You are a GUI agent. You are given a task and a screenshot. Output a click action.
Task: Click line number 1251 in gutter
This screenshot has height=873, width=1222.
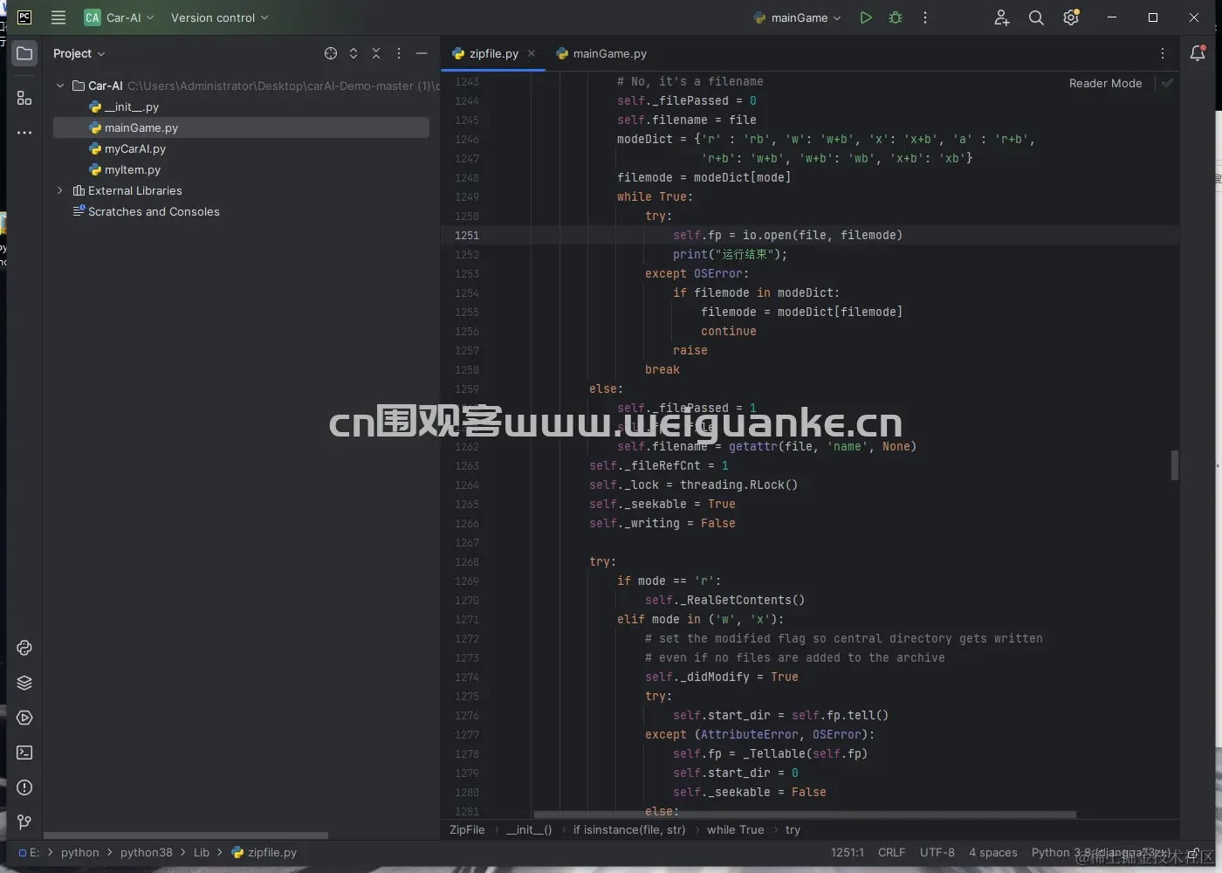(467, 235)
